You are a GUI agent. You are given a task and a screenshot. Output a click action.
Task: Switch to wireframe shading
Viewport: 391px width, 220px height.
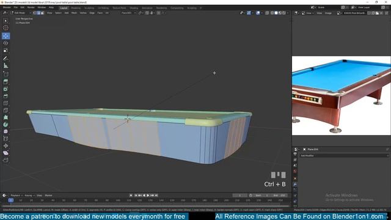coord(272,13)
